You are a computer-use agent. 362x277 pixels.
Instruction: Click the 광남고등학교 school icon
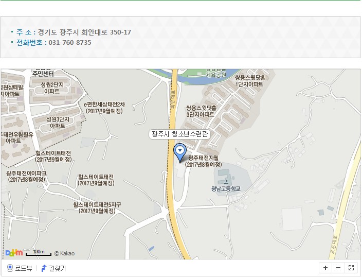click(x=226, y=182)
